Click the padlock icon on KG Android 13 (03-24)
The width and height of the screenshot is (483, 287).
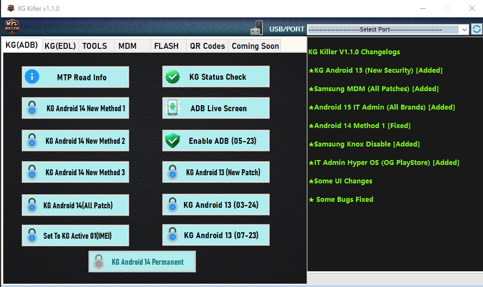[x=173, y=205]
